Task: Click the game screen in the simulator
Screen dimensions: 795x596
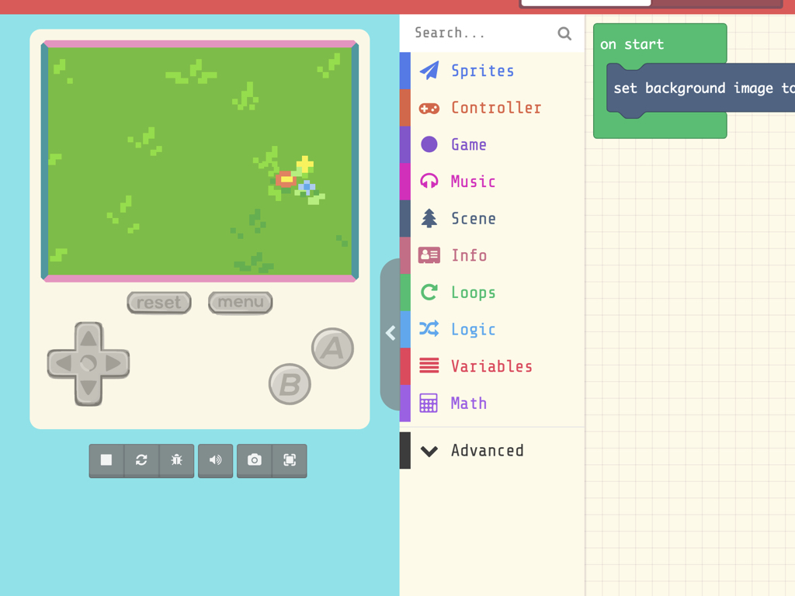Action: click(200, 161)
